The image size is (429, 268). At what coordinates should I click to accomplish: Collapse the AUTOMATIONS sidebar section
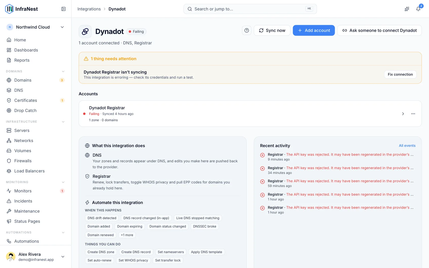click(63, 232)
